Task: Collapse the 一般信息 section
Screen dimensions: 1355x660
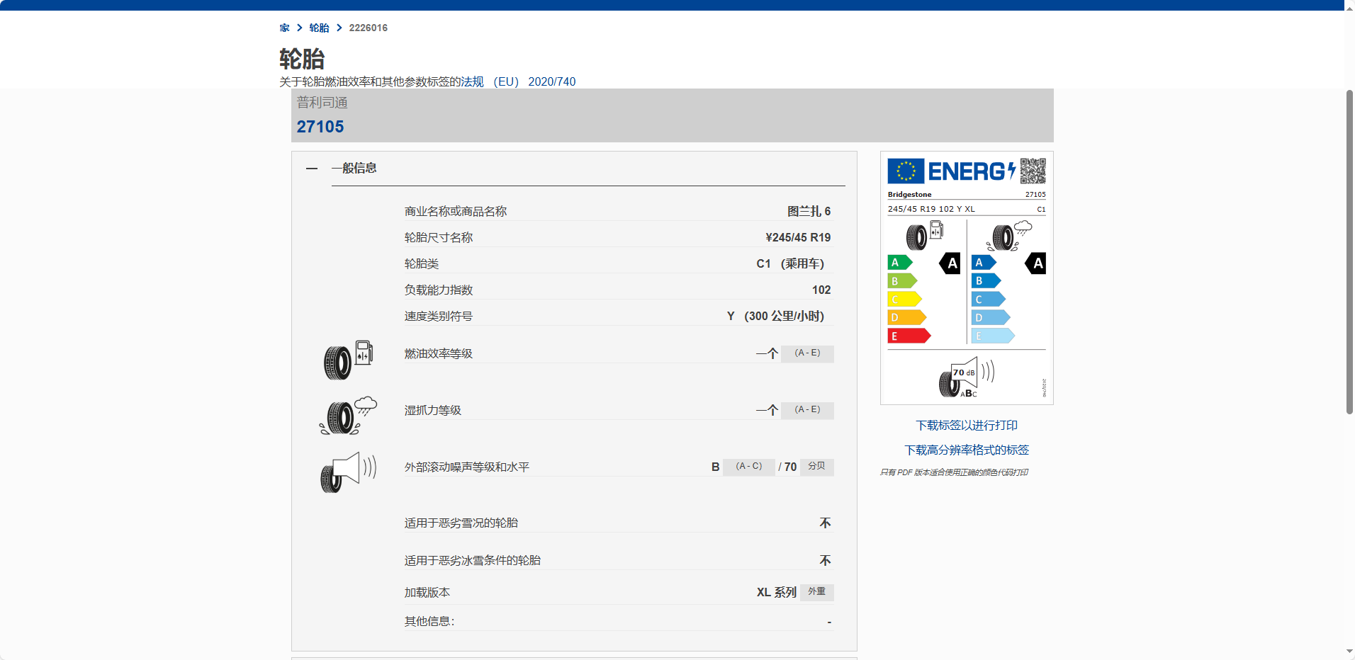Action: [x=312, y=169]
